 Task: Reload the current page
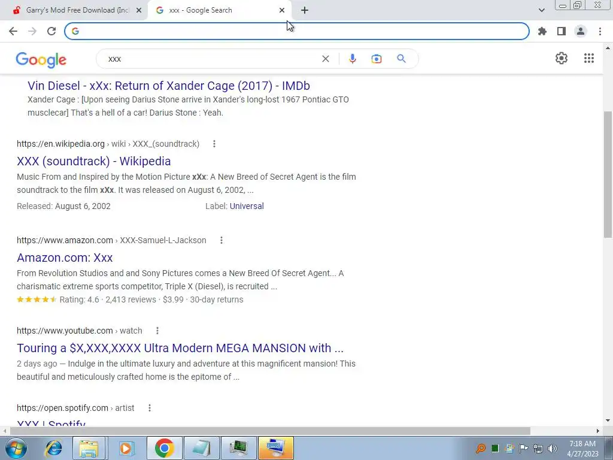pos(51,31)
